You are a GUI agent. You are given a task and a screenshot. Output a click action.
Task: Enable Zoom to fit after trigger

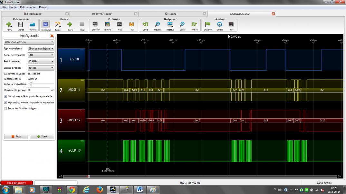point(5,109)
